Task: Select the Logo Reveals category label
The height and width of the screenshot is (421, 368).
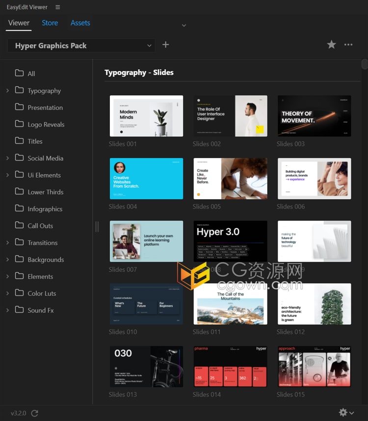Action: [46, 125]
